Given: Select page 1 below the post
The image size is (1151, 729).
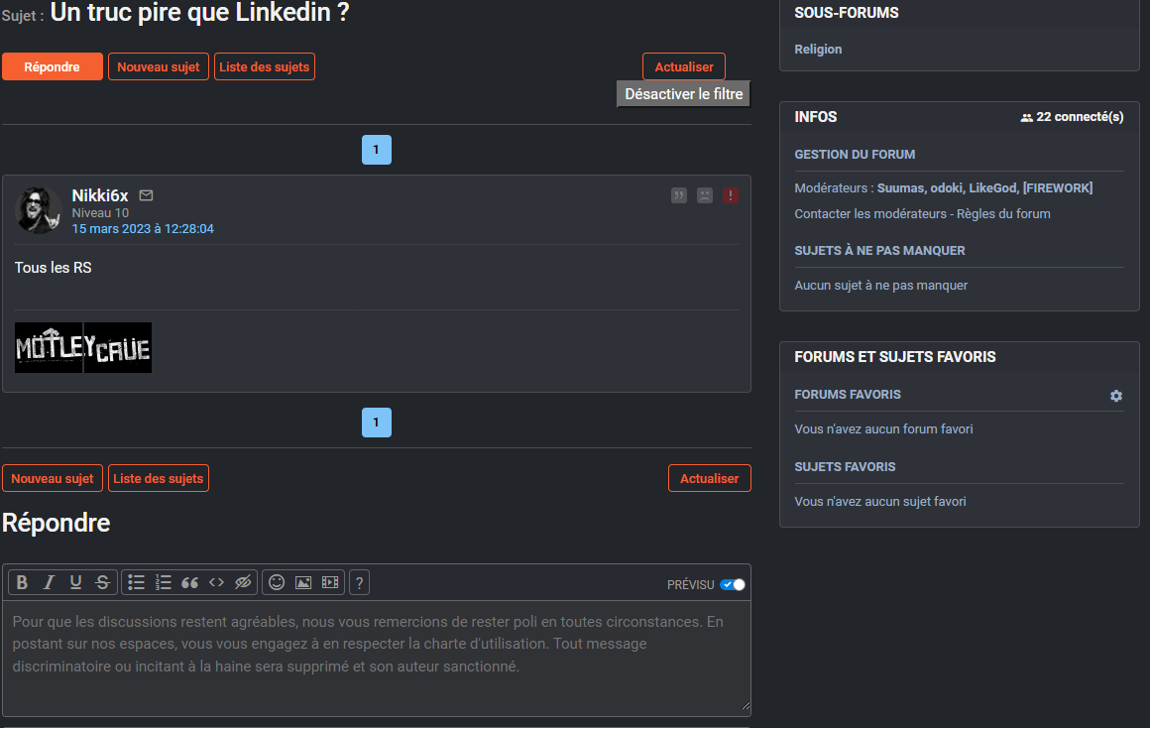Looking at the screenshot, I should pyautogui.click(x=377, y=423).
